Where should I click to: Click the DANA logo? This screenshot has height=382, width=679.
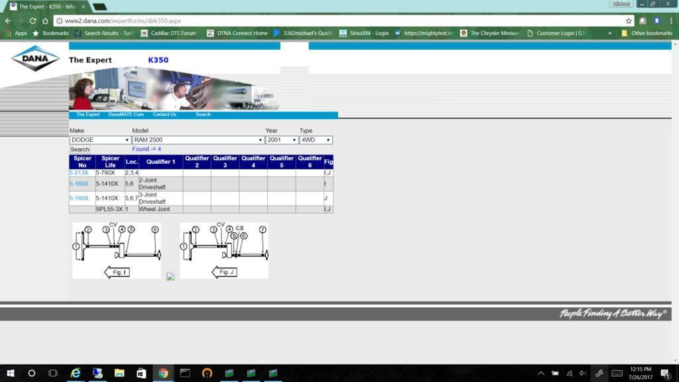[x=35, y=58]
